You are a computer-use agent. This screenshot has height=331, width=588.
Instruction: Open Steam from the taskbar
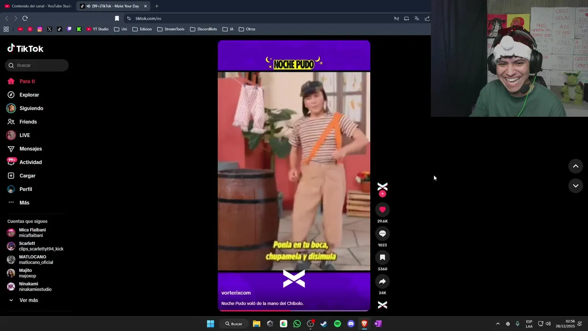click(x=324, y=324)
